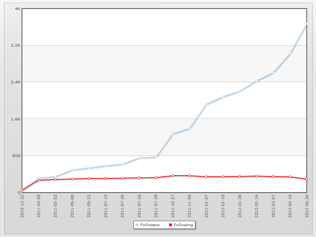
Task: Select Followers data point at 2012-01-07
Action: 206,104
